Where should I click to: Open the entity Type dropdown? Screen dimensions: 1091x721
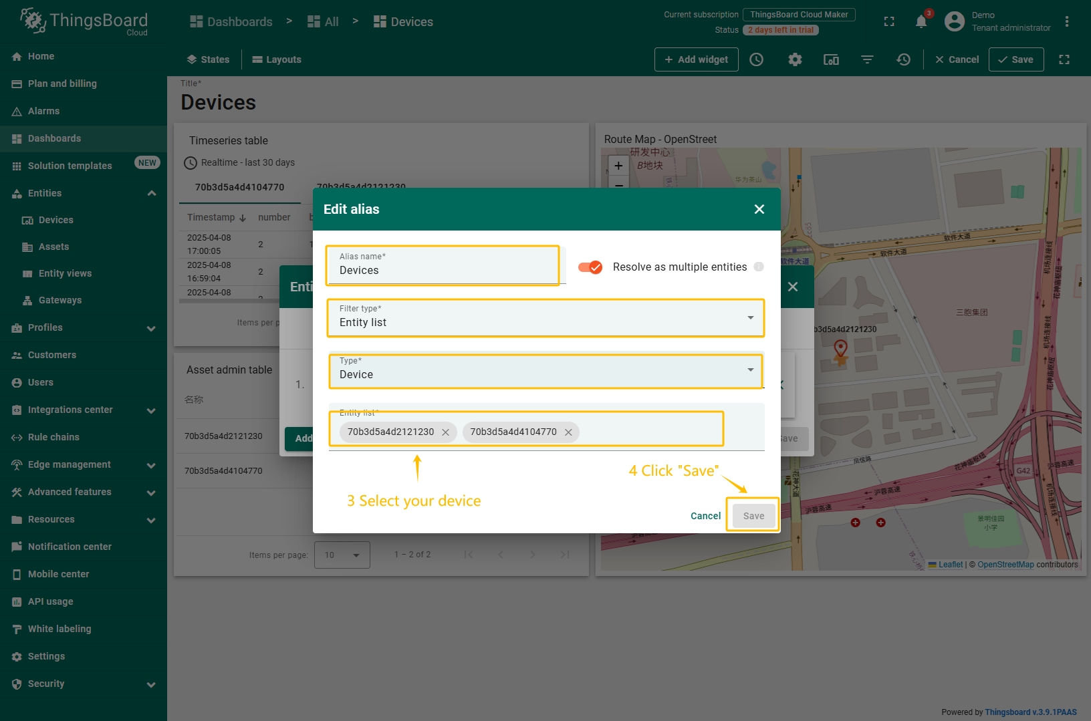(545, 370)
